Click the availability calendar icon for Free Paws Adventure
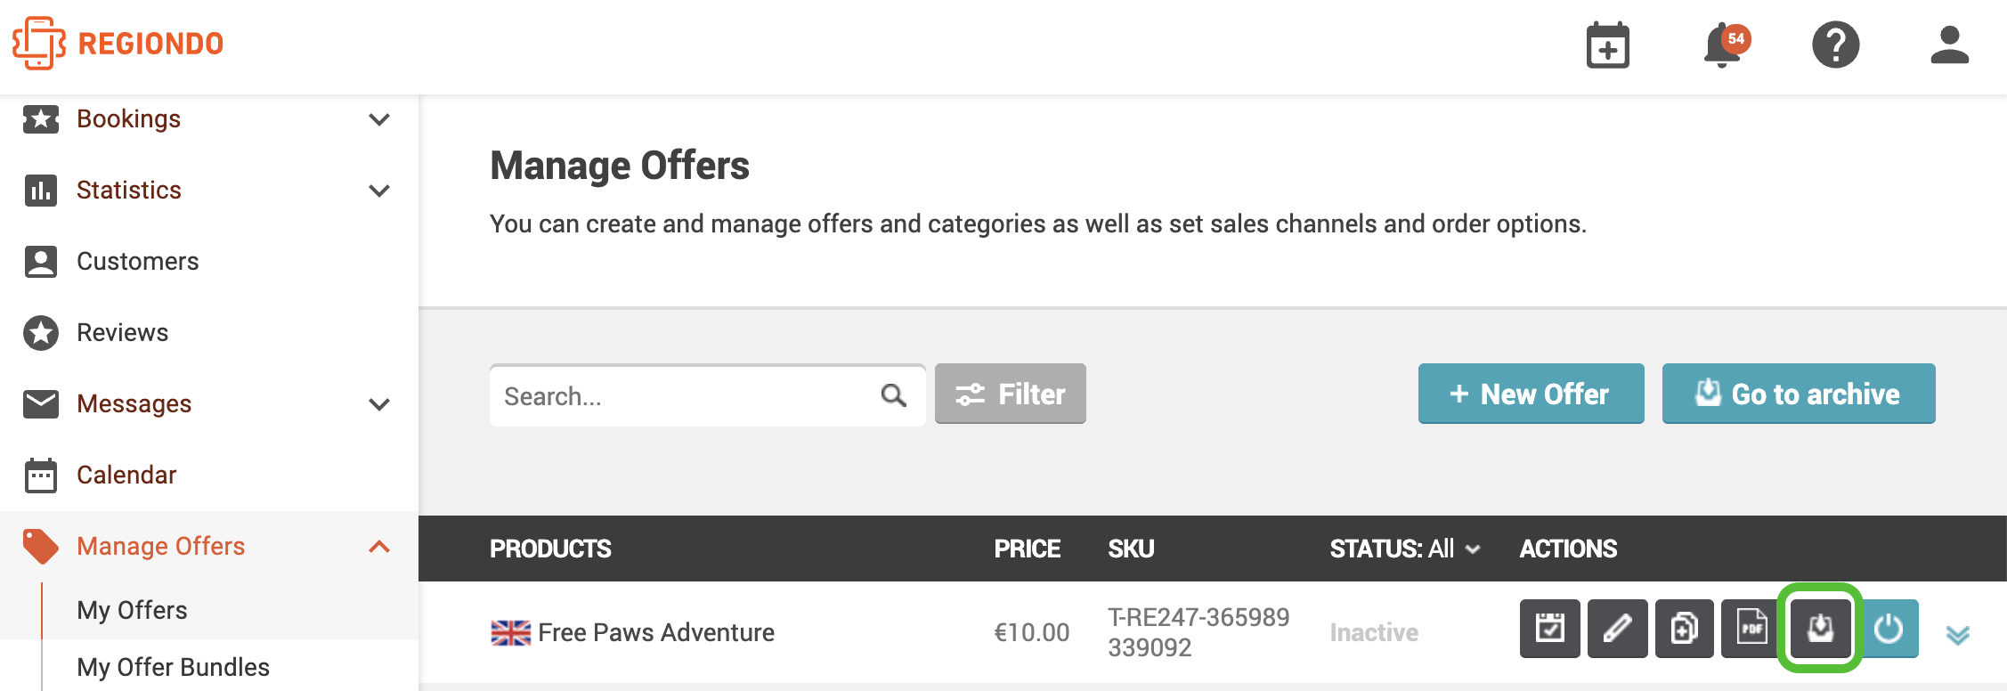Screen dimensions: 2007x691 [x=1550, y=629]
